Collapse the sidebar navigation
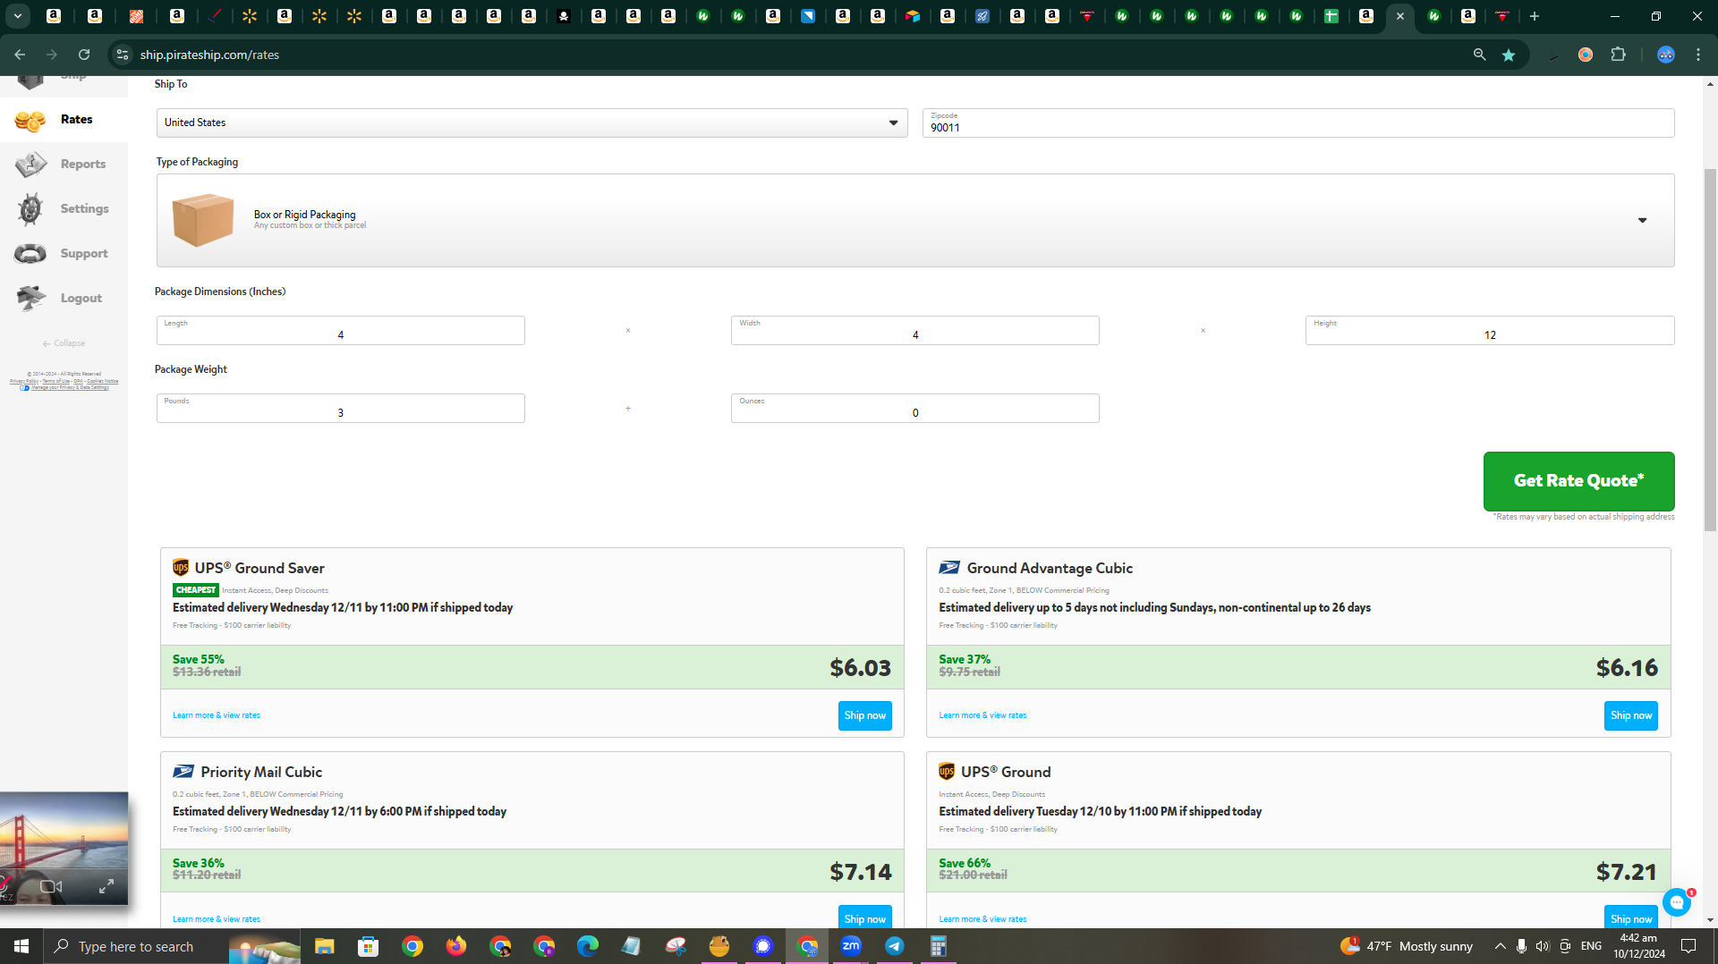Screen dimensions: 1718x964 point(64,343)
